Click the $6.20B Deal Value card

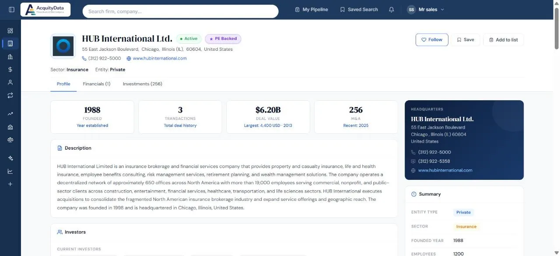[268, 117]
